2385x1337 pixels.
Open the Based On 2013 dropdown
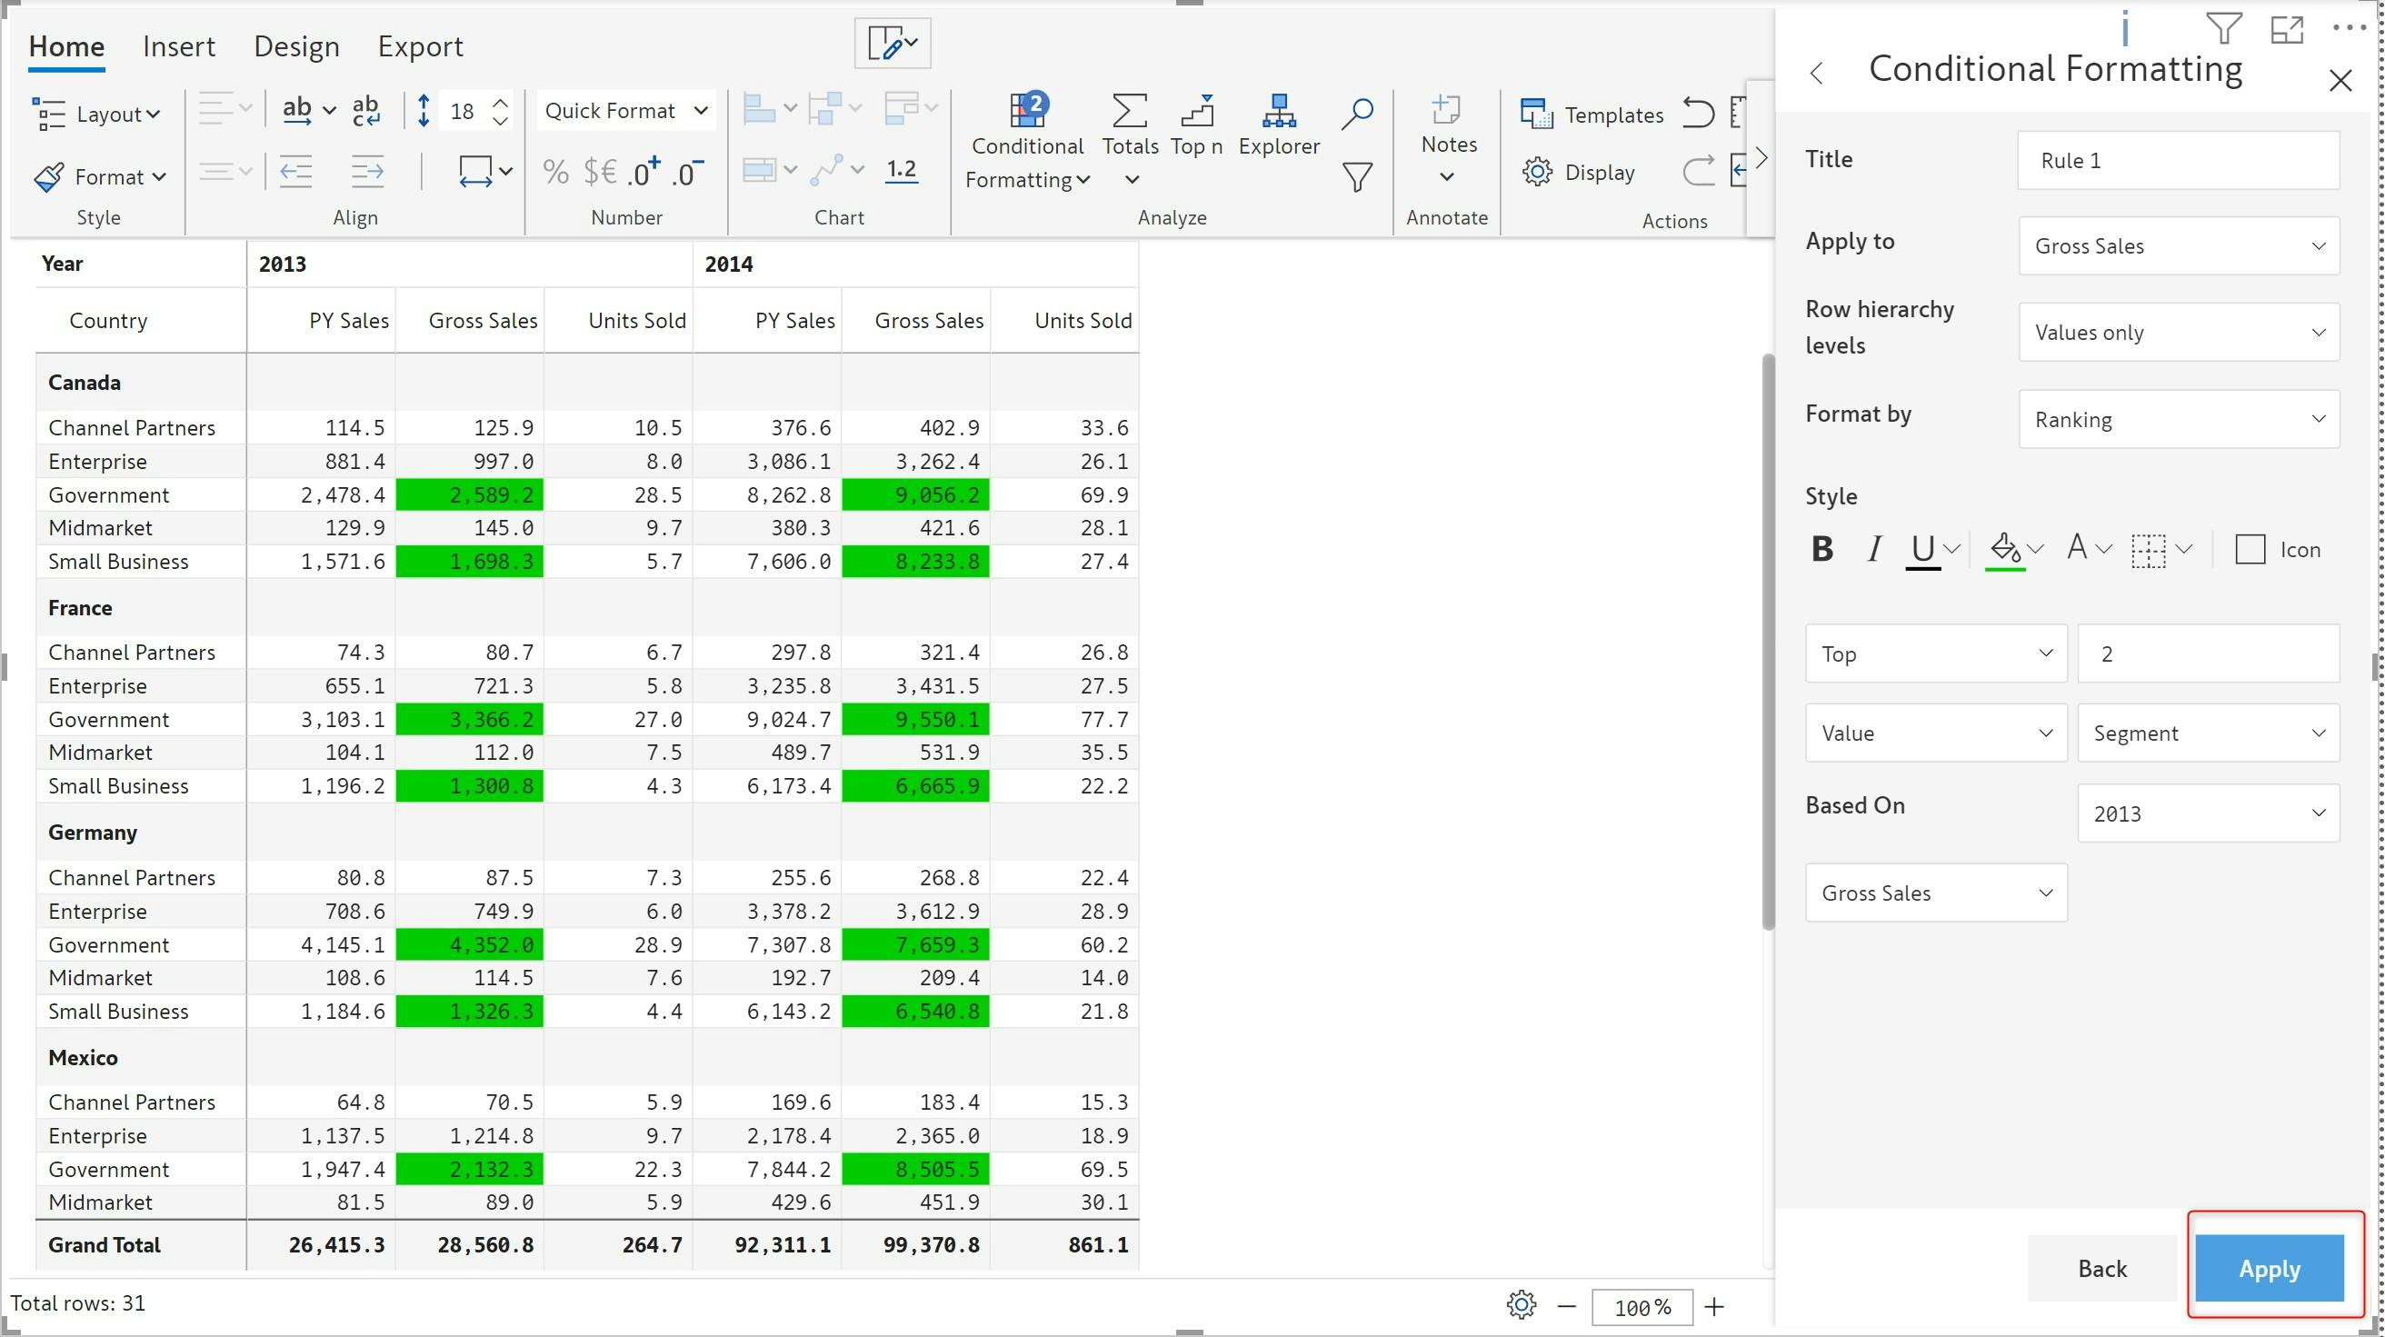coord(2208,813)
